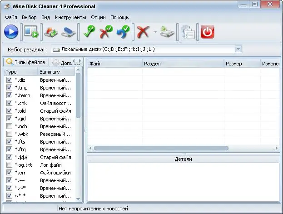The image size is (283, 214).
Task: Click results horizontal scrollbar thumb
Action: click(x=161, y=148)
